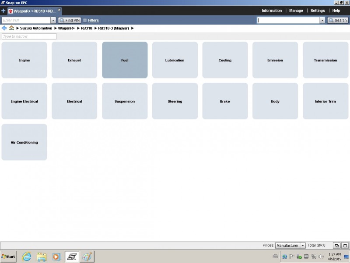Open the Exhaust category tile

click(x=74, y=60)
